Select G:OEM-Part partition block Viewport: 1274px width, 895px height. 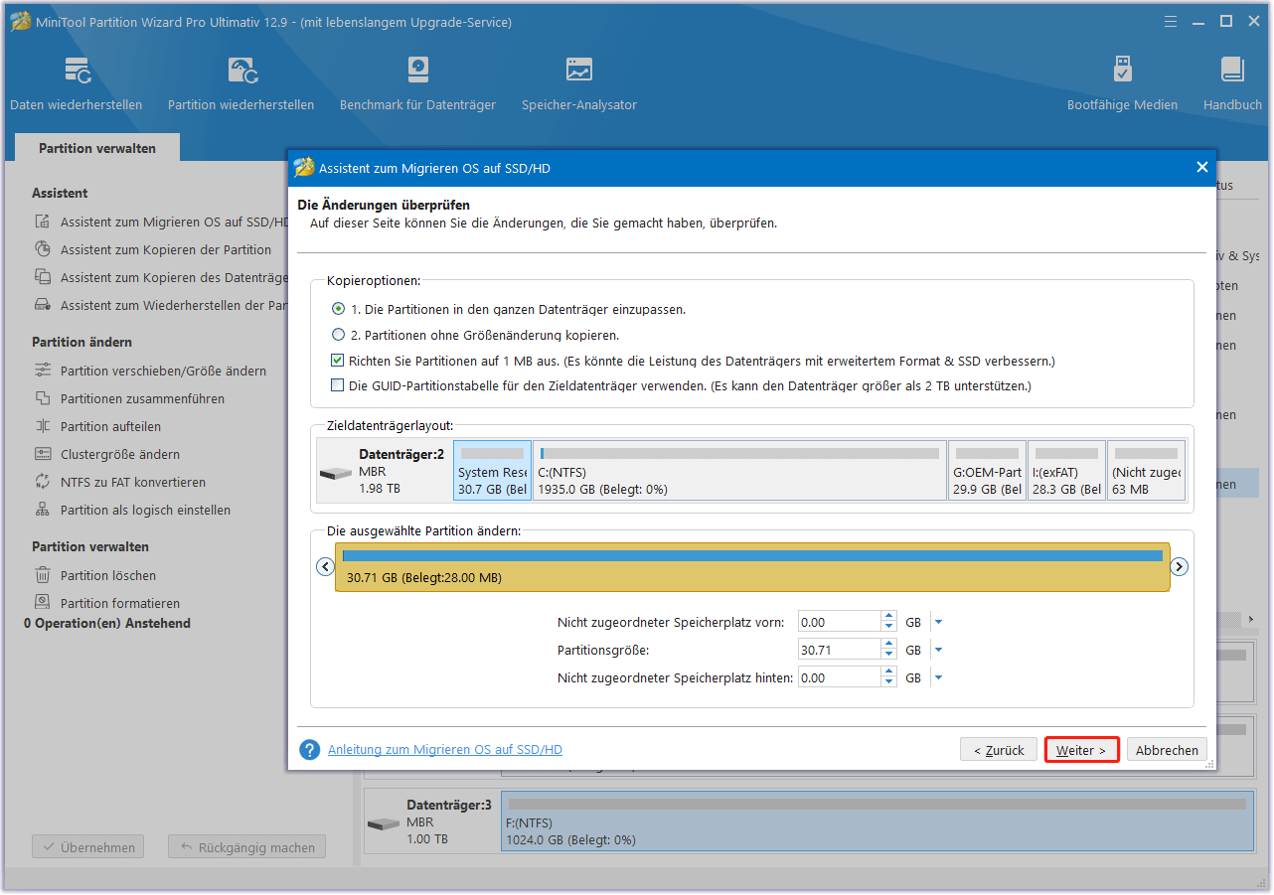pyautogui.click(x=987, y=471)
